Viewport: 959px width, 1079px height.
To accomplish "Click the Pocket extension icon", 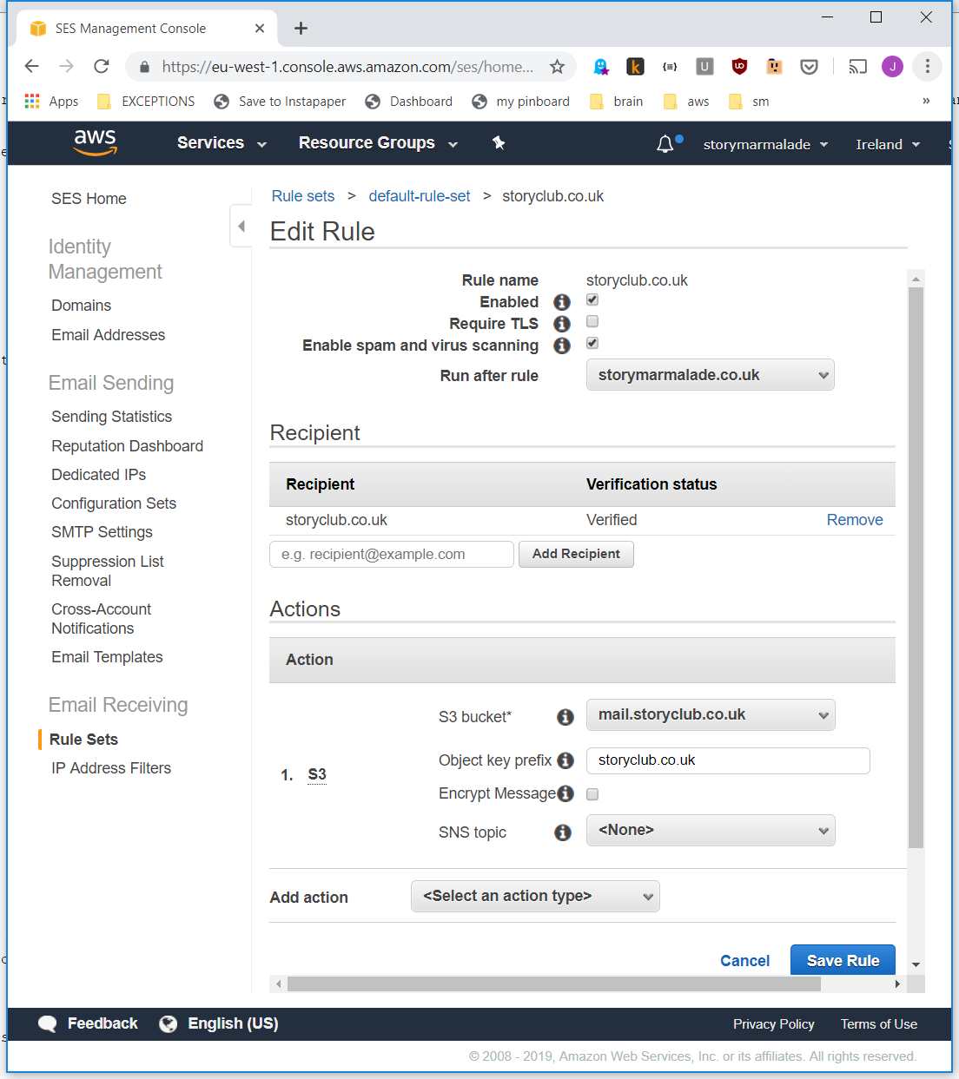I will pos(809,66).
